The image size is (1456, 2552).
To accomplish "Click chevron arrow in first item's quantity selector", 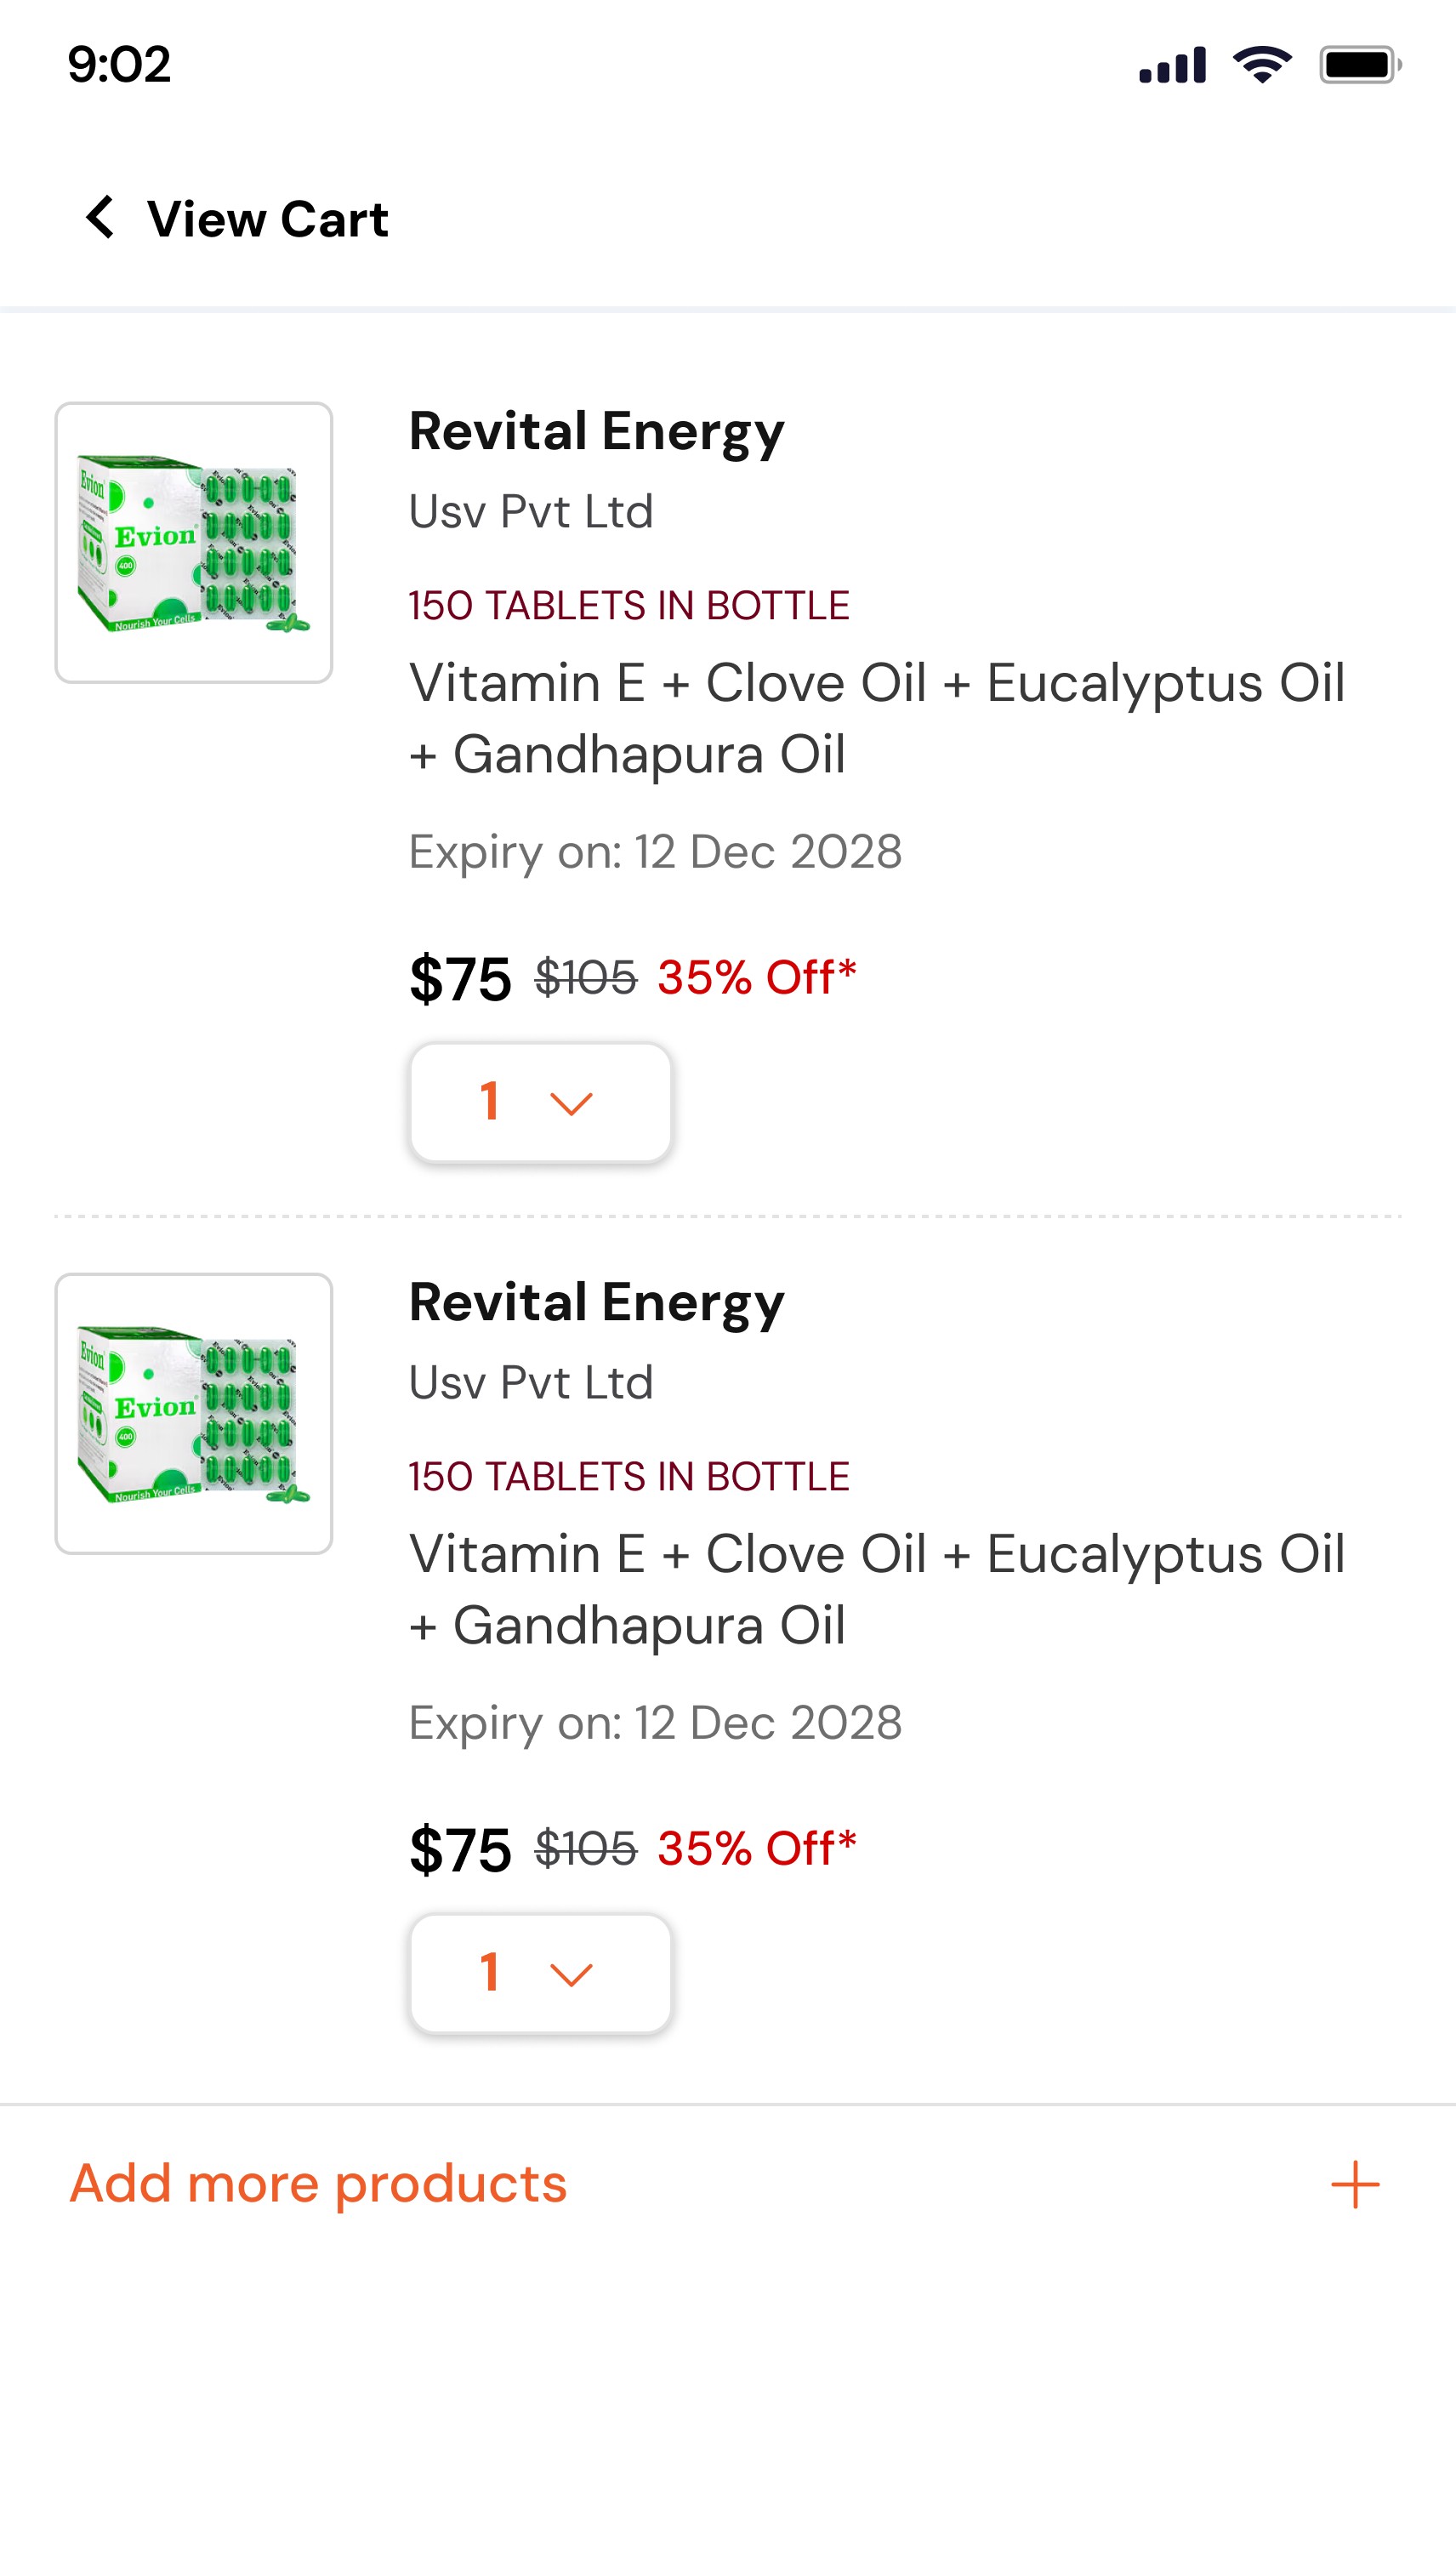I will tap(571, 1104).
